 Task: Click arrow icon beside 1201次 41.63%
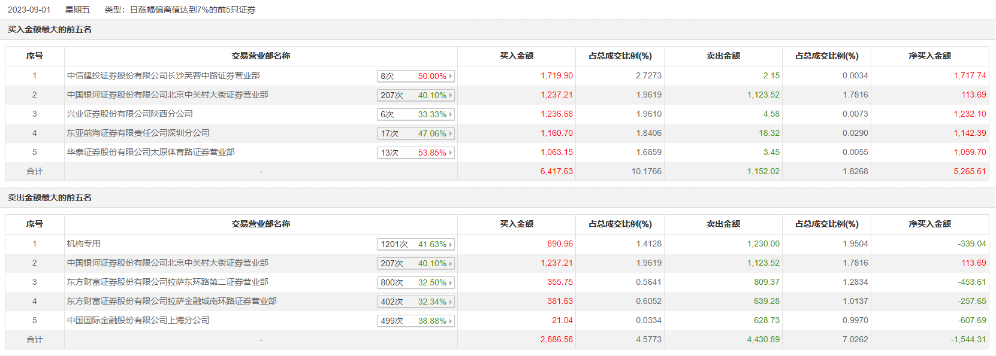(451, 244)
